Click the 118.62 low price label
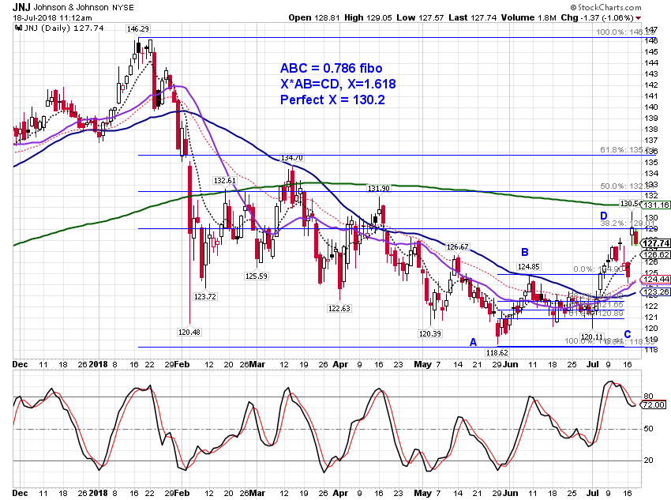This screenshot has height=500, width=671. (497, 353)
